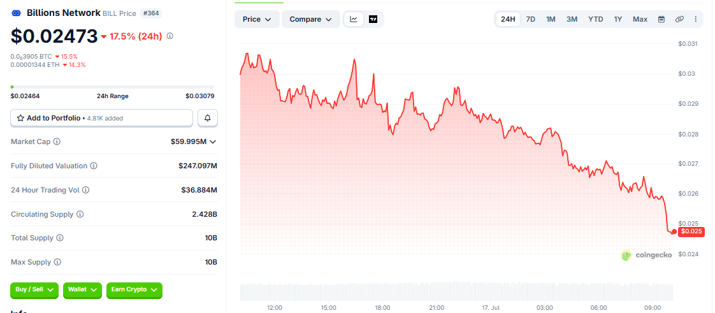715x313 pixels.
Task: Copy the chart link via chain icon
Action: [x=679, y=19]
